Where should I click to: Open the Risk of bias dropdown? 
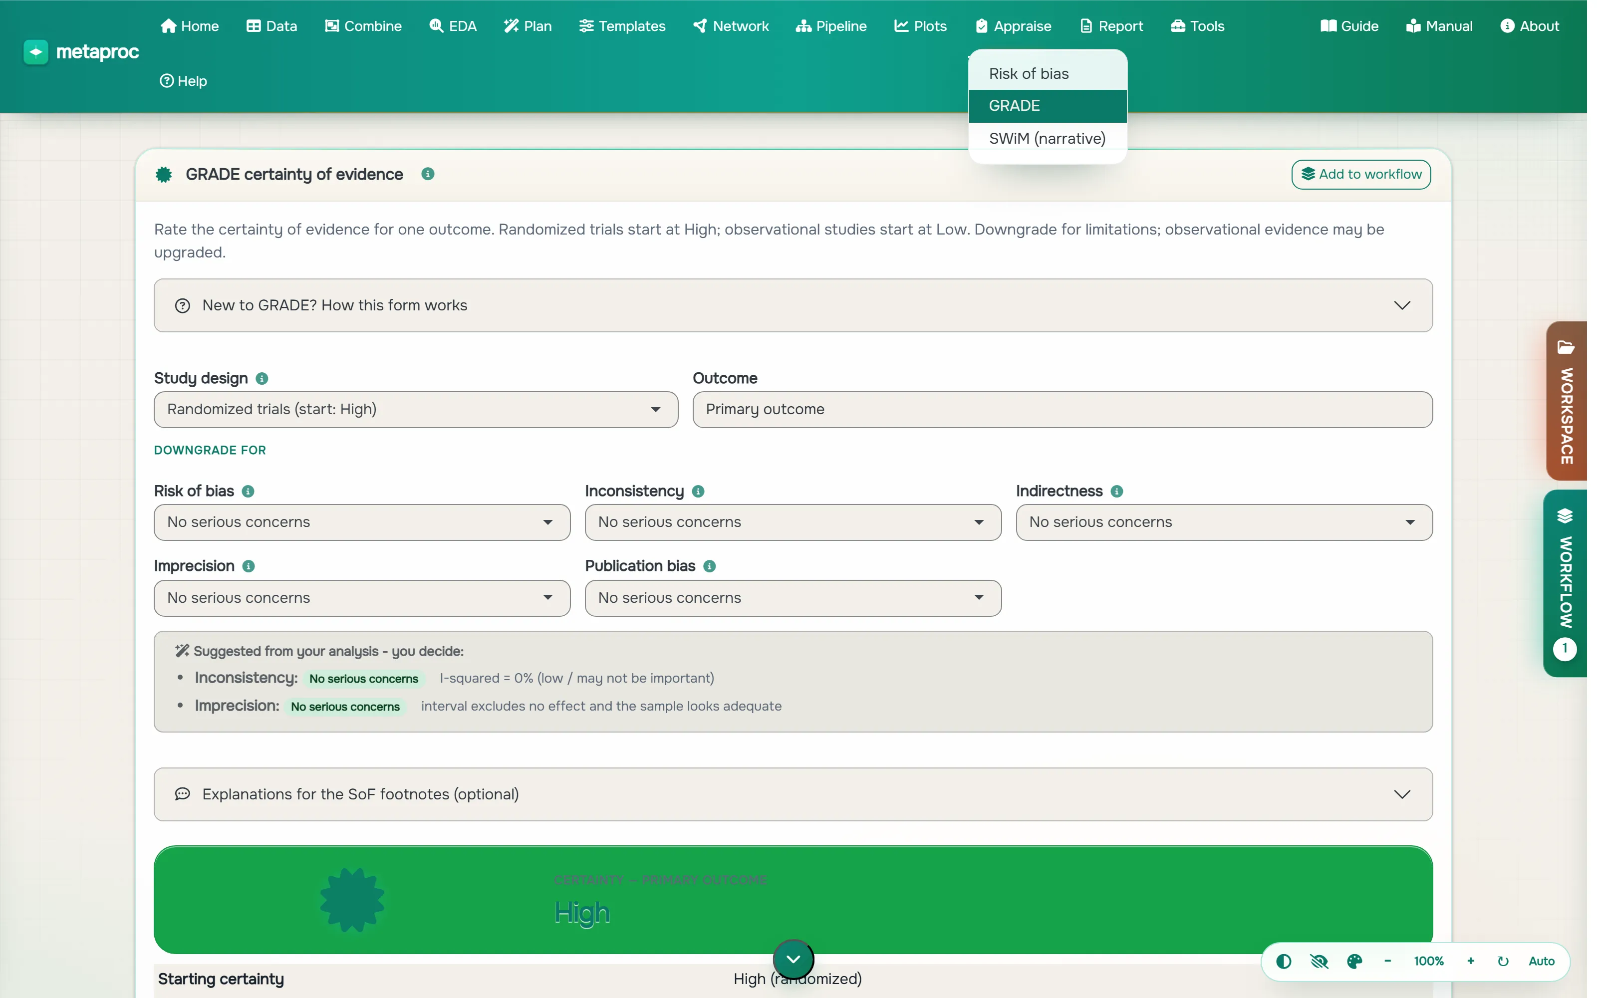(x=362, y=523)
